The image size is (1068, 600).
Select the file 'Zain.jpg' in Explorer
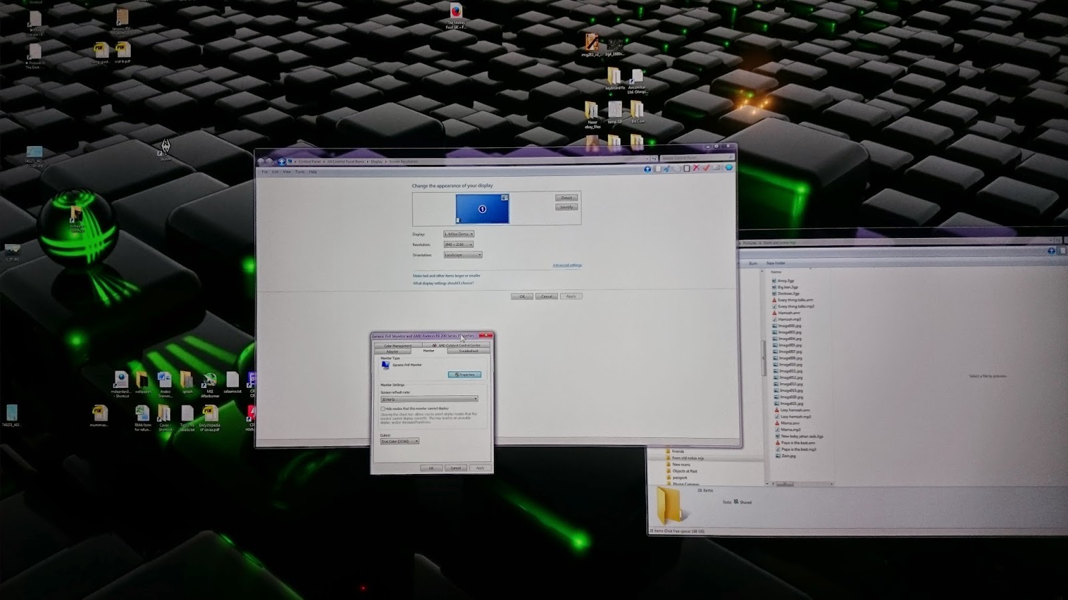click(x=784, y=456)
